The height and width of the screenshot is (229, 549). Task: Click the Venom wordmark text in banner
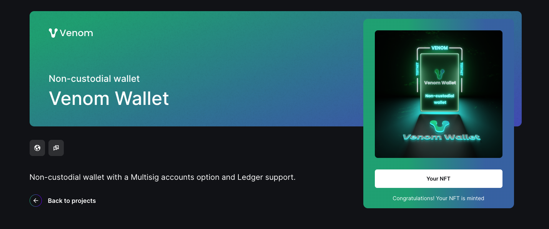(x=77, y=33)
